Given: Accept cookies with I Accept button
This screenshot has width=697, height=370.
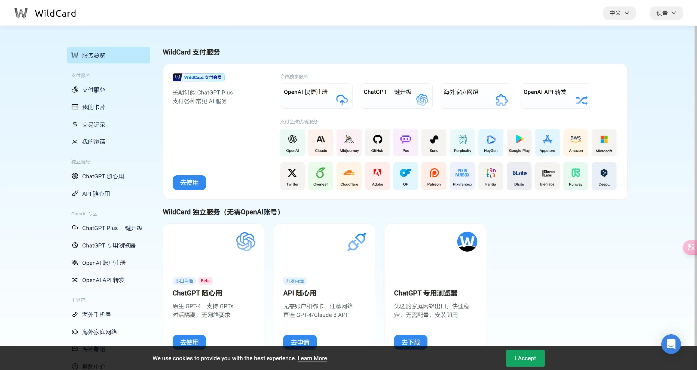Looking at the screenshot, I should [525, 358].
